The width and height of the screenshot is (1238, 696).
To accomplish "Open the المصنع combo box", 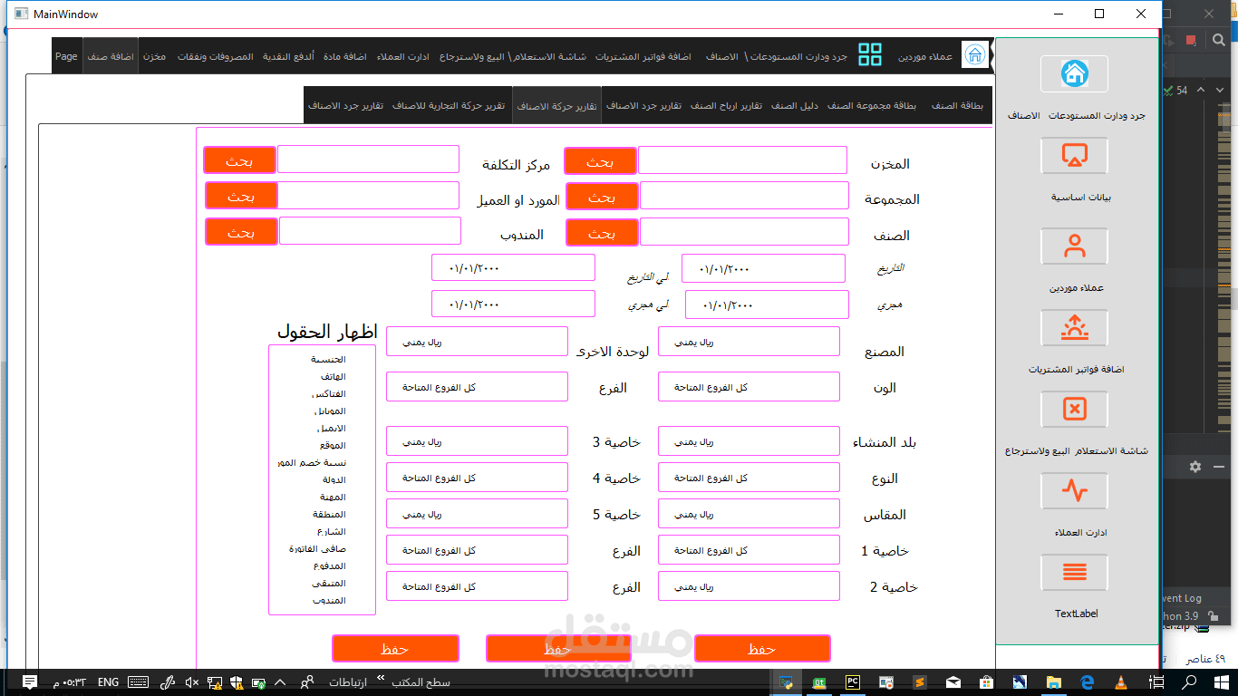I will click(x=749, y=342).
